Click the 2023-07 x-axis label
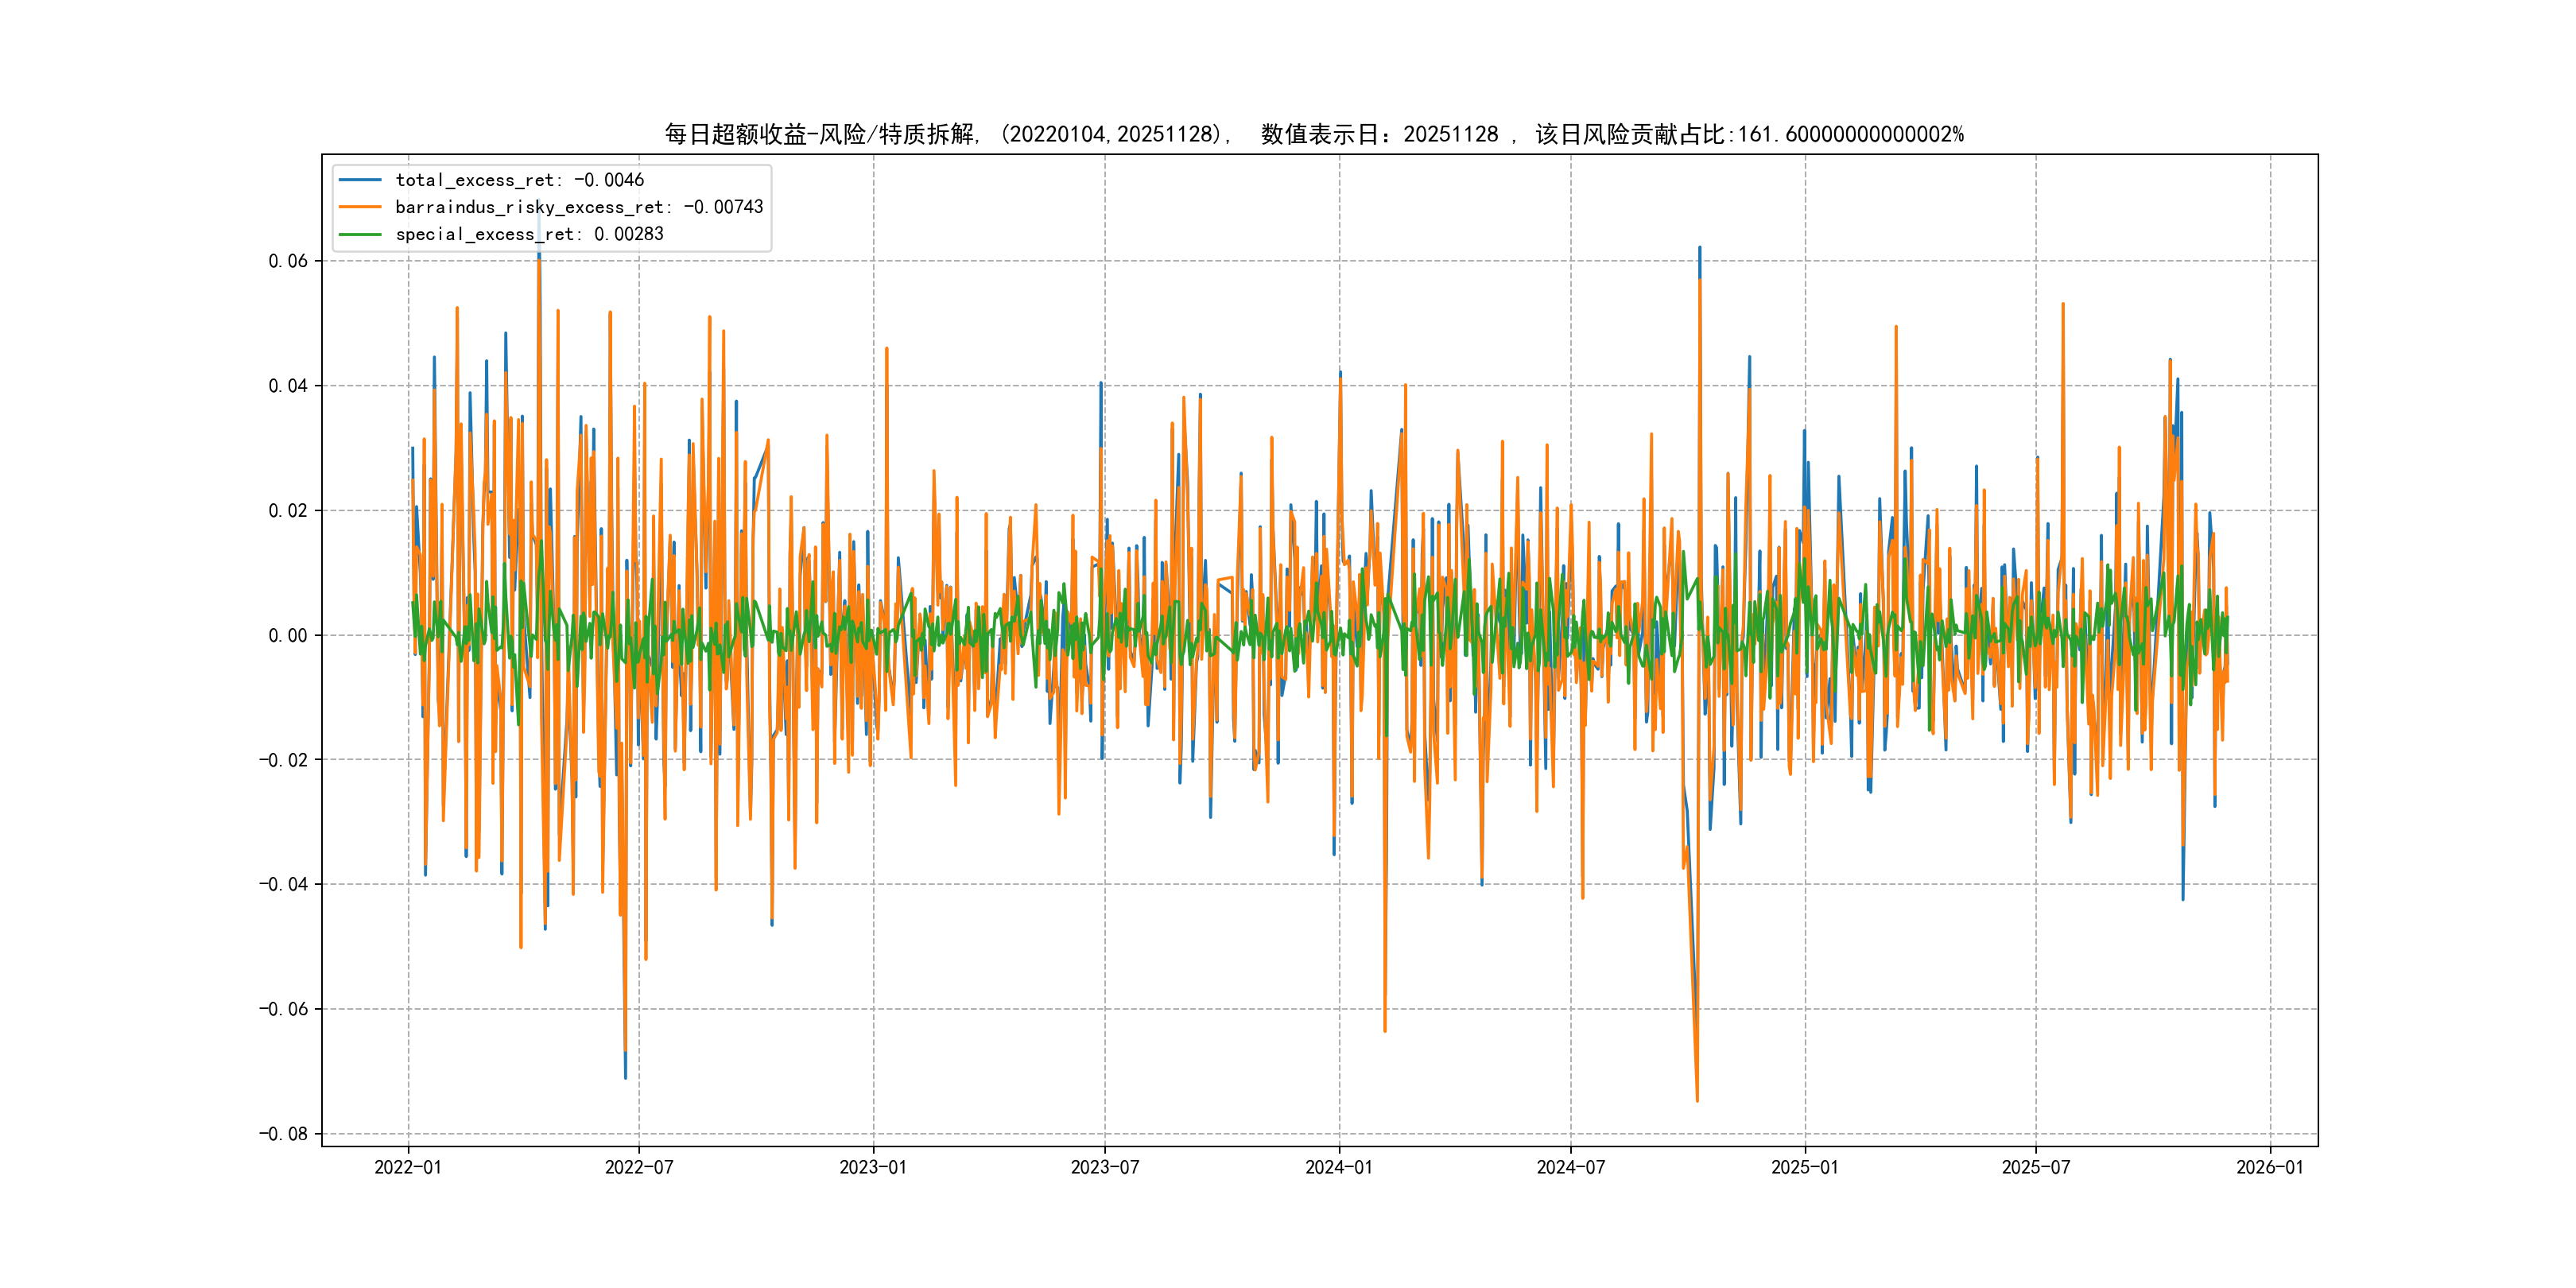 click(1105, 1167)
